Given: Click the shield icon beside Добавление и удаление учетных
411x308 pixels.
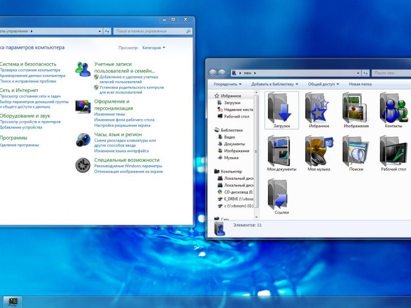Looking at the screenshot, I should pos(96,77).
